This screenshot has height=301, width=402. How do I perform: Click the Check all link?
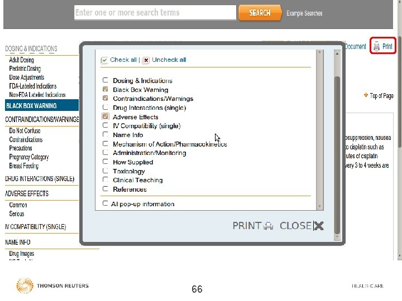click(x=123, y=60)
